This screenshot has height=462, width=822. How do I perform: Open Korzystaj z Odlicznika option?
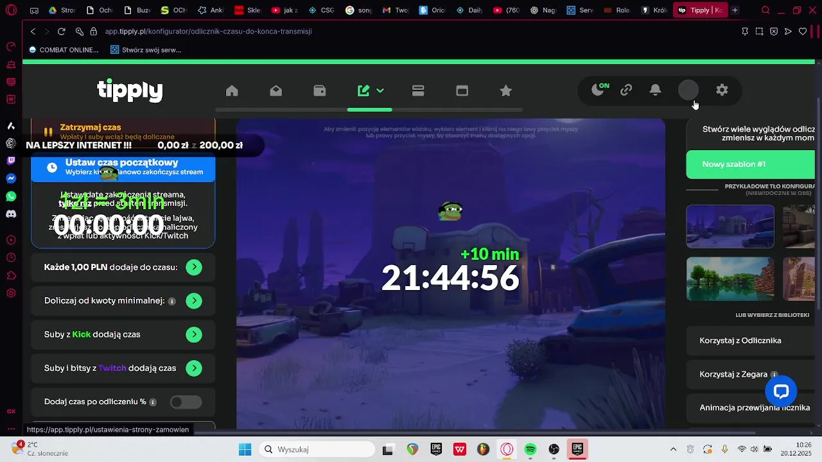point(750,341)
